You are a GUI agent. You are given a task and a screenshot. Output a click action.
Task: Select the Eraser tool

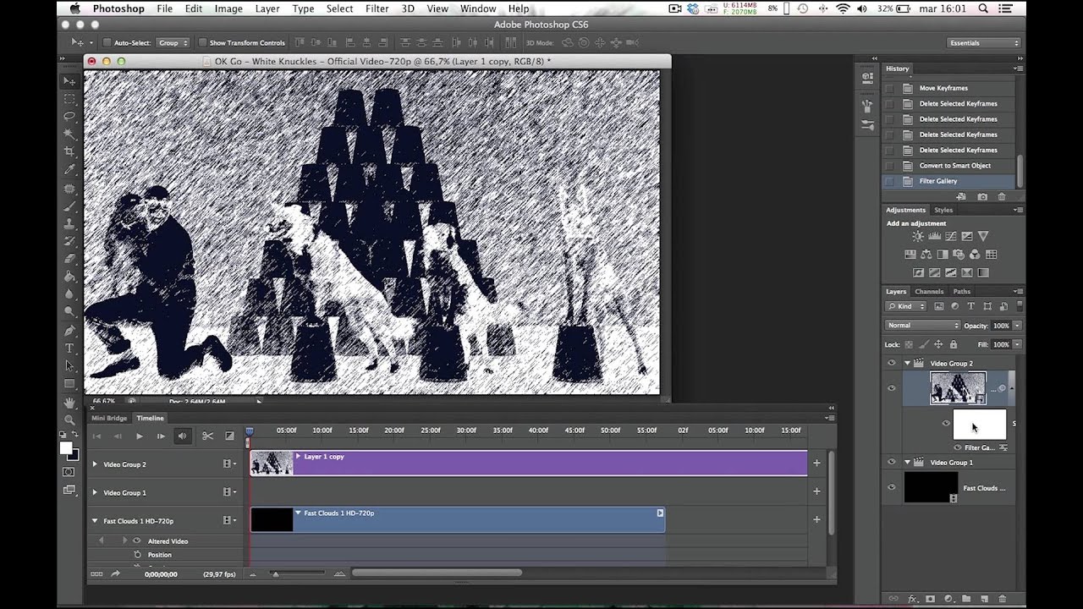[69, 259]
